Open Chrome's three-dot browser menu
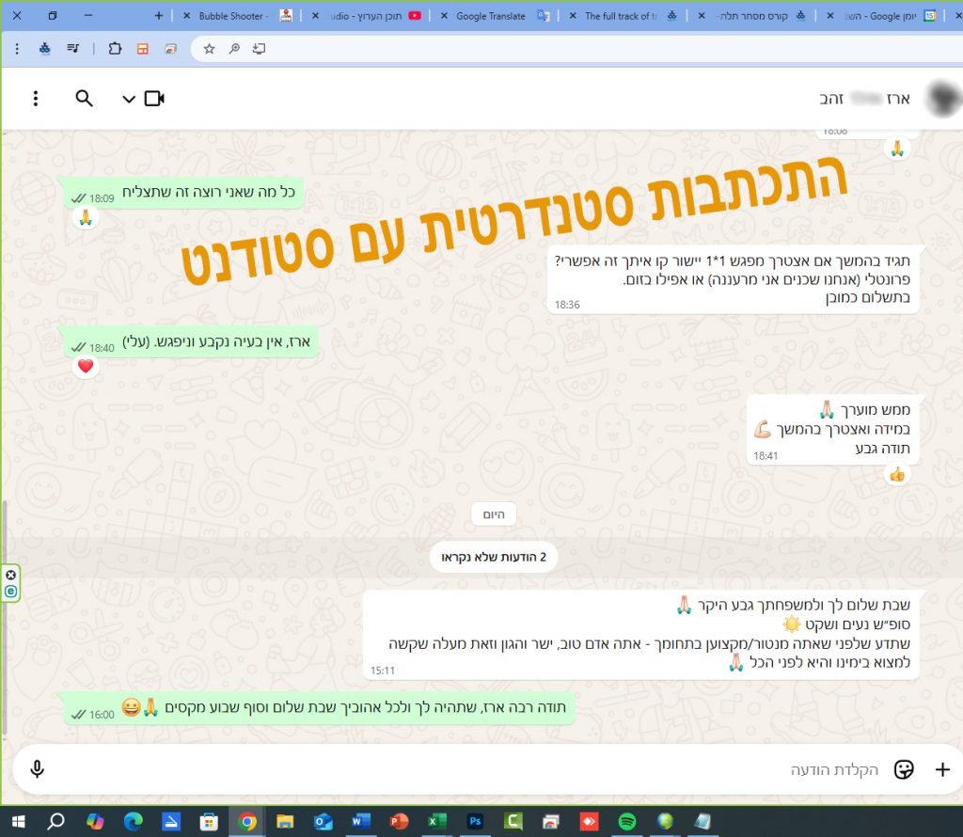Image resolution: width=963 pixels, height=837 pixels. coord(18,49)
